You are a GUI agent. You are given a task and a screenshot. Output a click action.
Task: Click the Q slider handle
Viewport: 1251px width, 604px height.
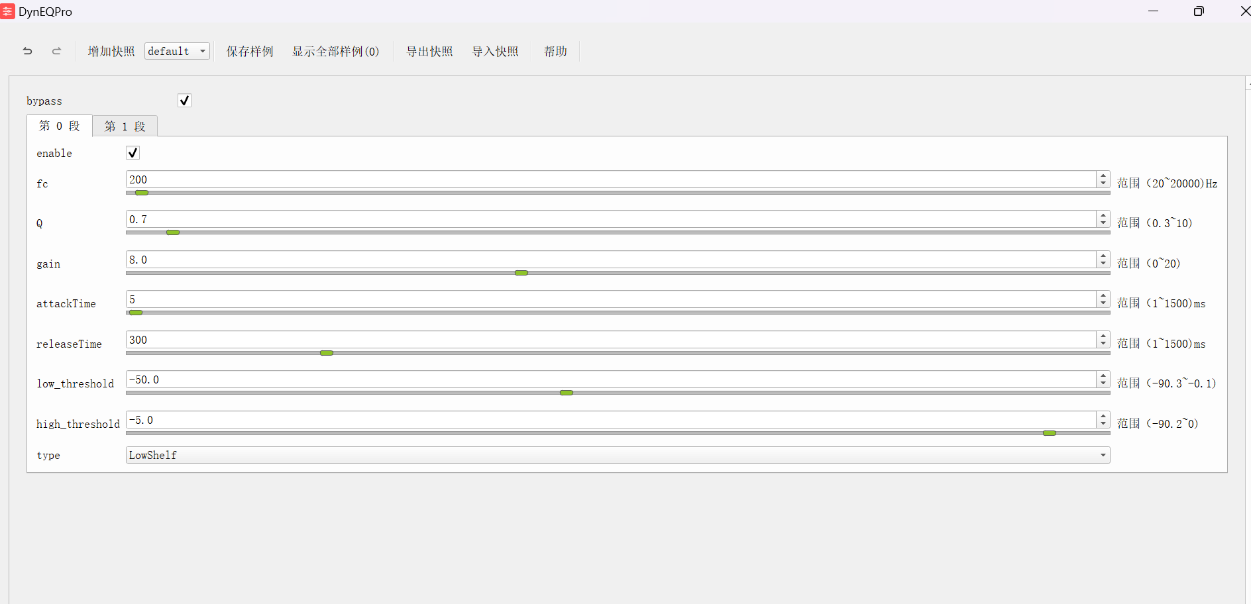tap(173, 232)
